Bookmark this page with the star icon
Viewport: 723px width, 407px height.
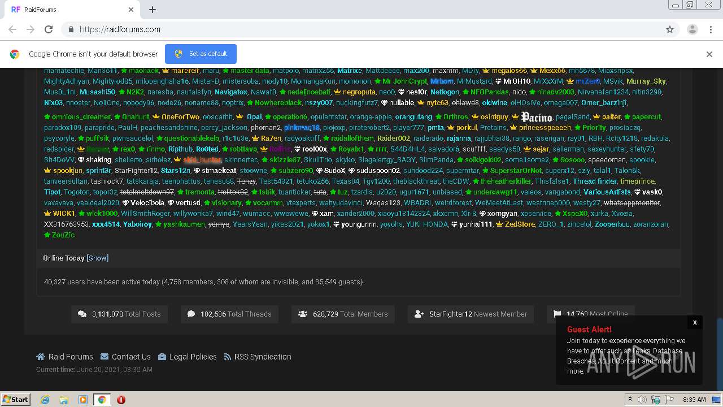(670, 29)
